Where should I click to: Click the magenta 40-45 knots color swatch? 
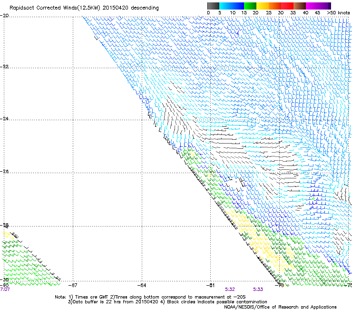312,6
